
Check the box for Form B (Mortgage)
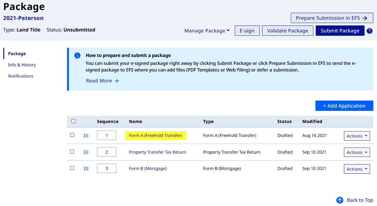tap(72, 168)
